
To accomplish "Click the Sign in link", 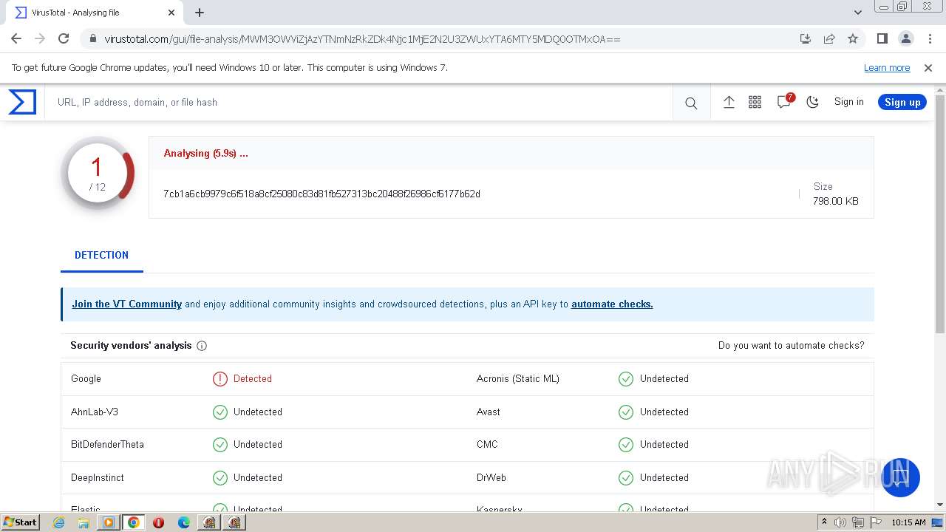I will [x=848, y=102].
